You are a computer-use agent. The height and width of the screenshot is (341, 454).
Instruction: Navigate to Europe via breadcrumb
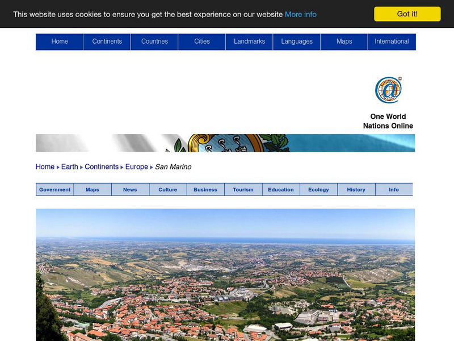137,167
